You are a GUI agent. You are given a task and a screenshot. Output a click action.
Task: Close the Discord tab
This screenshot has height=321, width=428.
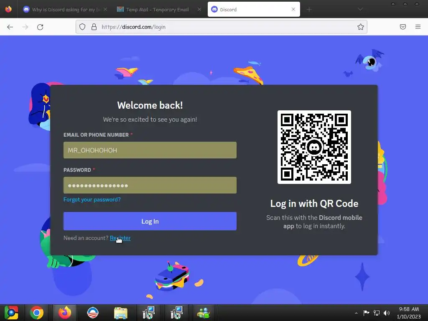[293, 9]
